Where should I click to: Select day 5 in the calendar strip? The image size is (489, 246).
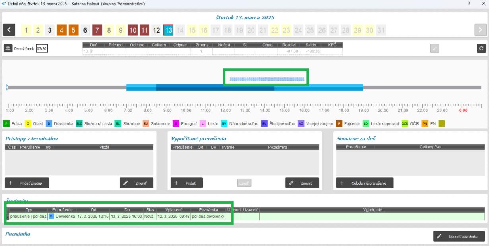[x=74, y=30]
